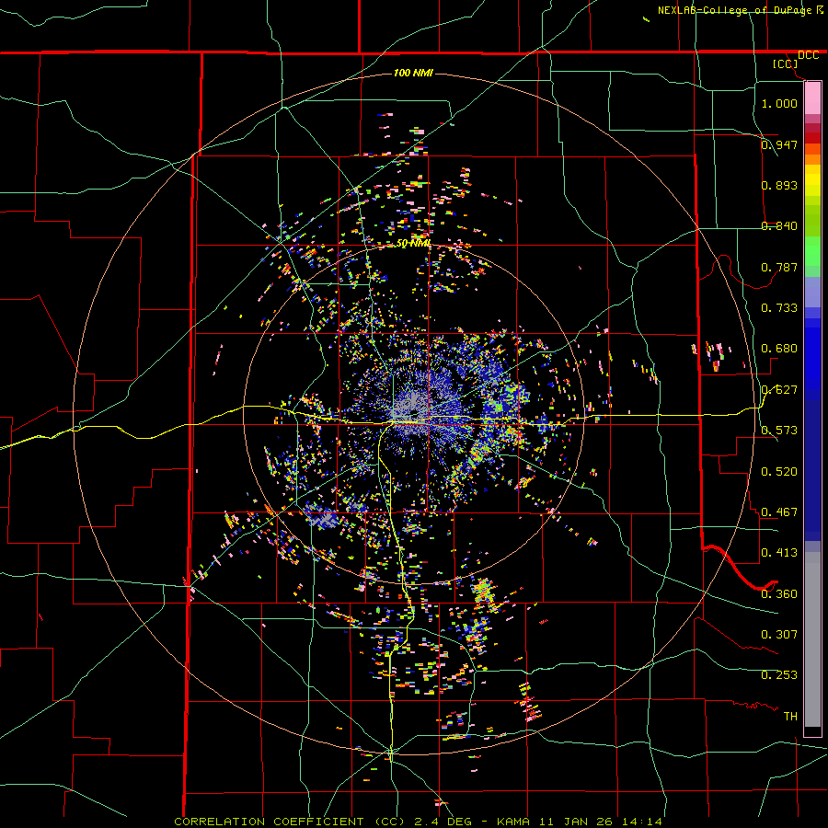Click the gray segment of the color bar

click(812, 639)
